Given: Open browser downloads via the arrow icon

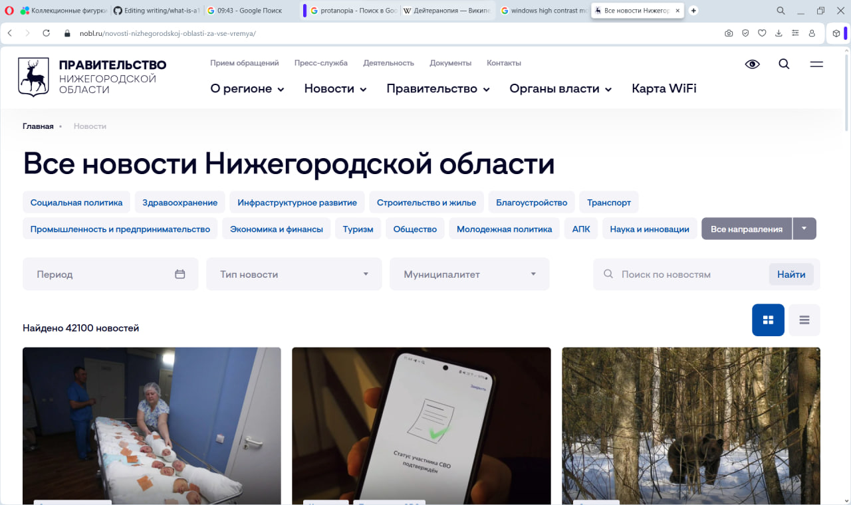Looking at the screenshot, I should point(778,33).
